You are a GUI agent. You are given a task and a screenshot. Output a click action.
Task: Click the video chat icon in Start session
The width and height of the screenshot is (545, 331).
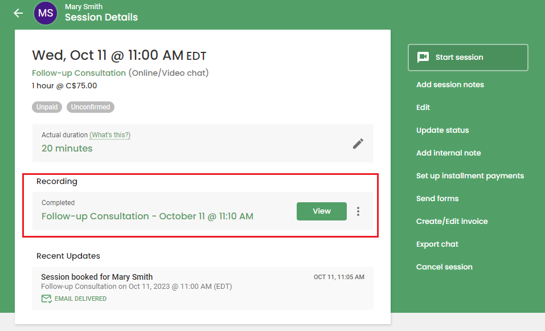[423, 58]
